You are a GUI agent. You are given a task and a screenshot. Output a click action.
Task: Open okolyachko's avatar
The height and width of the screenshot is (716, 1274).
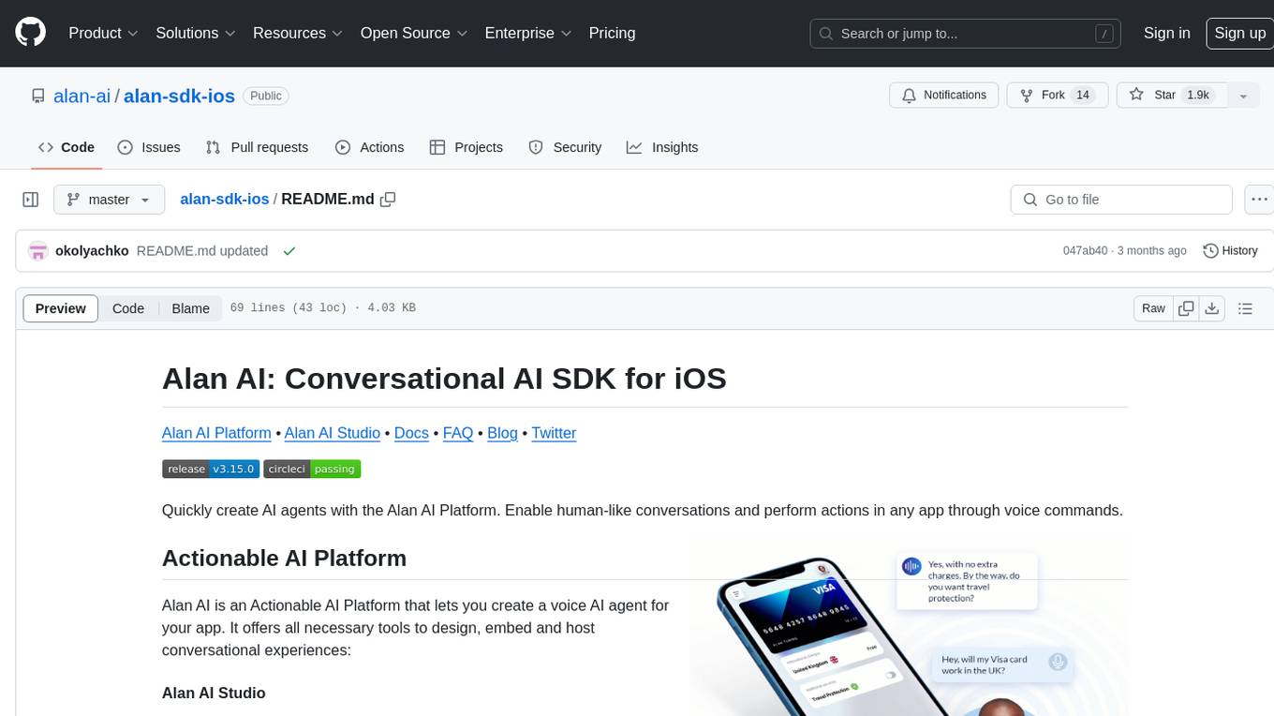tap(38, 251)
